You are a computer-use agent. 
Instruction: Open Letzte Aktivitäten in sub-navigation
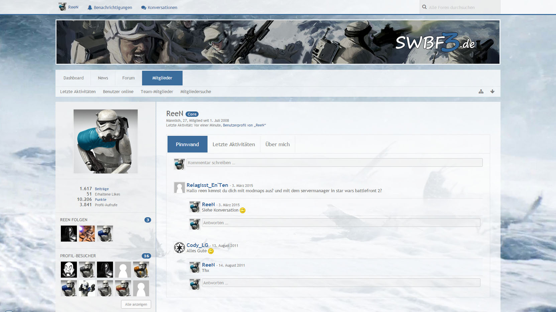[78, 92]
